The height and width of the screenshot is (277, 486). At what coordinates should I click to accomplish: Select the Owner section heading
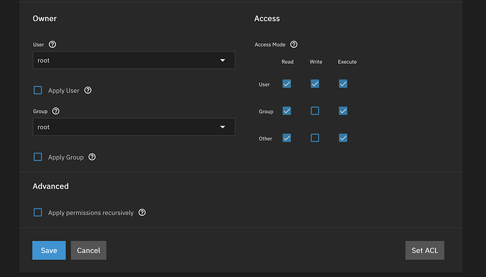click(44, 18)
